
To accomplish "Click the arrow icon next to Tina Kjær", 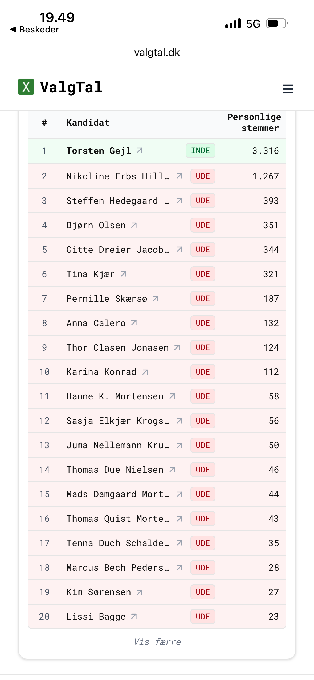I will (x=123, y=274).
